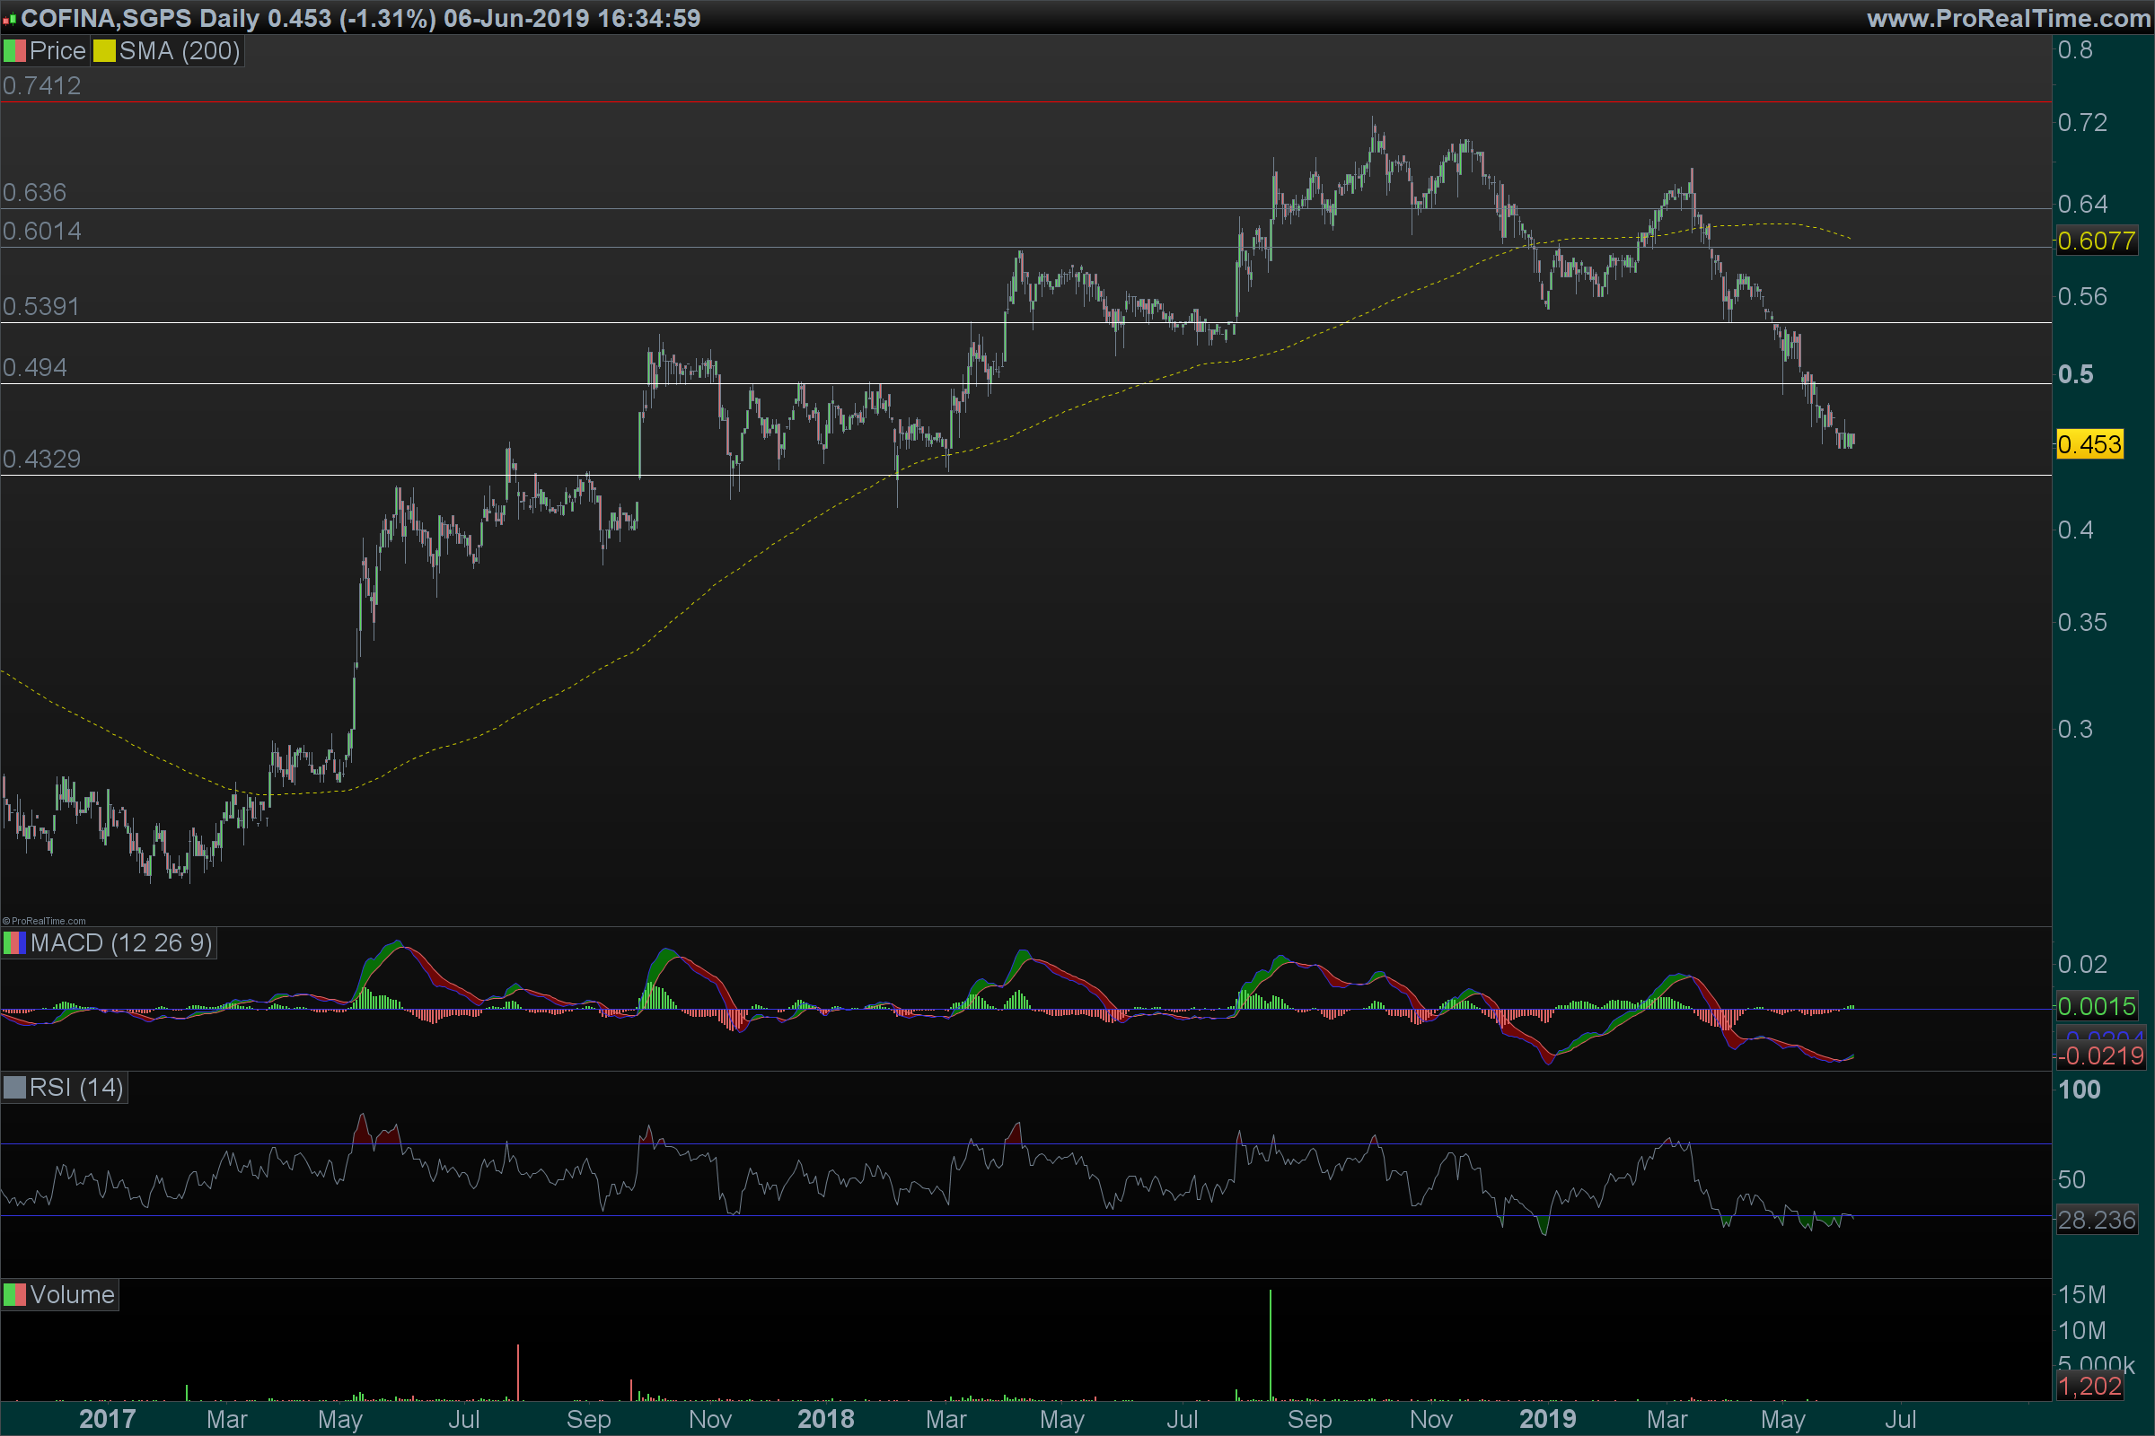Open the www.ProRealTime.com link
2155x1436 pixels.
(x=2007, y=18)
